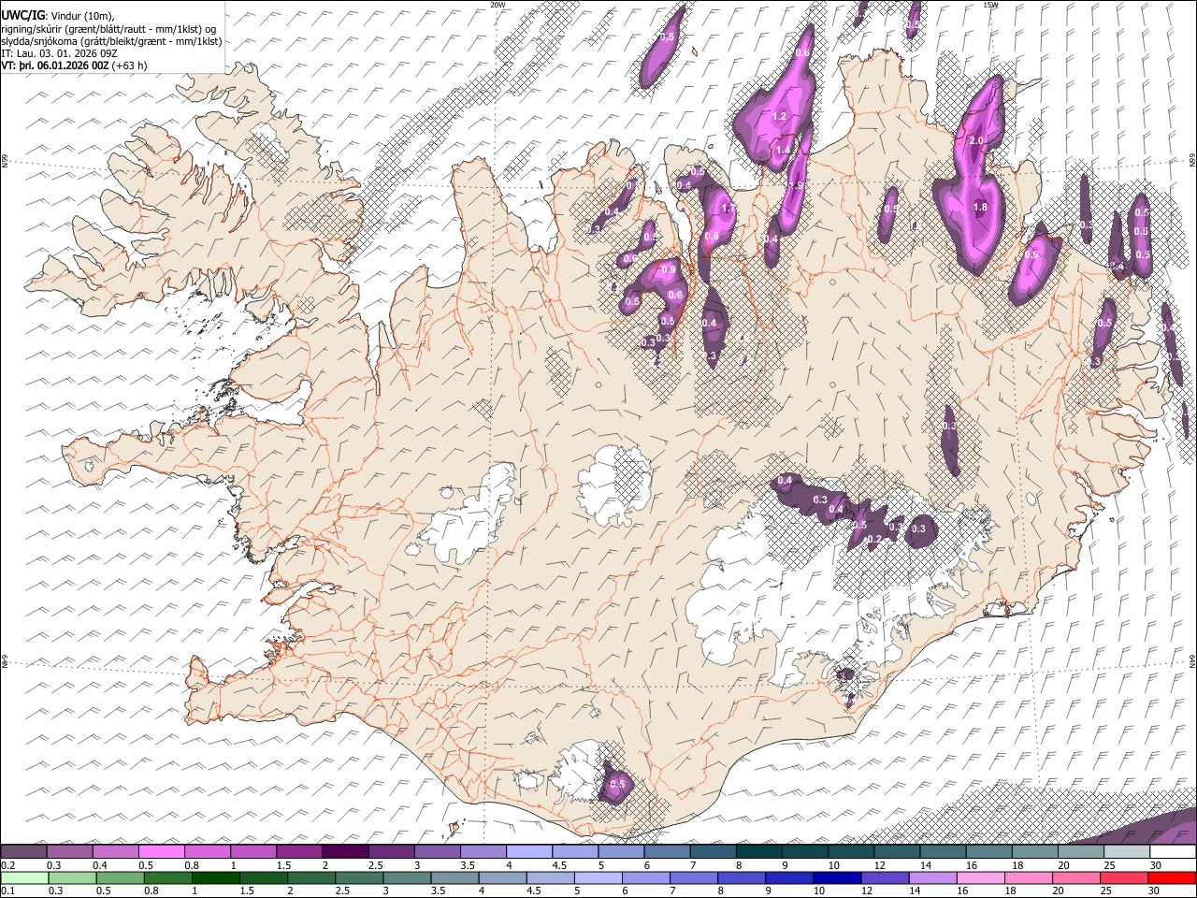Pick lower scale pink swatch above the 18 label
1197x898 pixels.
point(1030,878)
